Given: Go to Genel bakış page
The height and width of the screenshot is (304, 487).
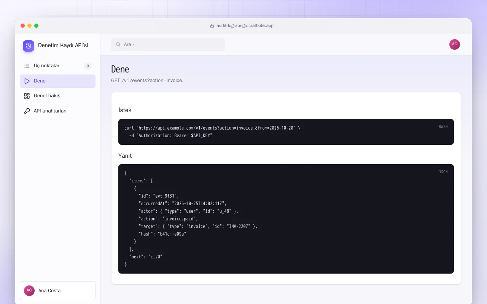Looking at the screenshot, I should pyautogui.click(x=57, y=96).
